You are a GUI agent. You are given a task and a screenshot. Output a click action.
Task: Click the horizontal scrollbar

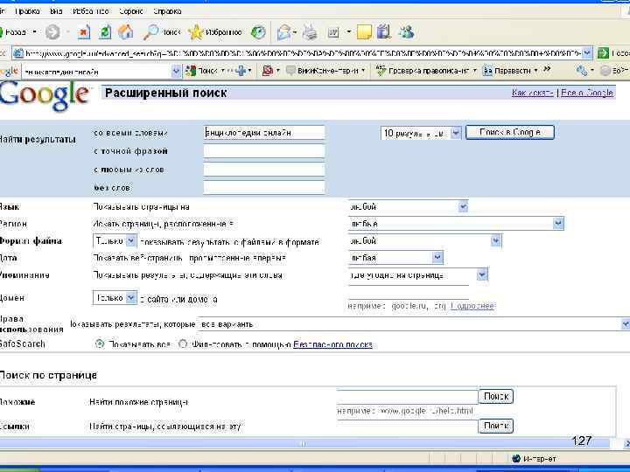point(304,443)
